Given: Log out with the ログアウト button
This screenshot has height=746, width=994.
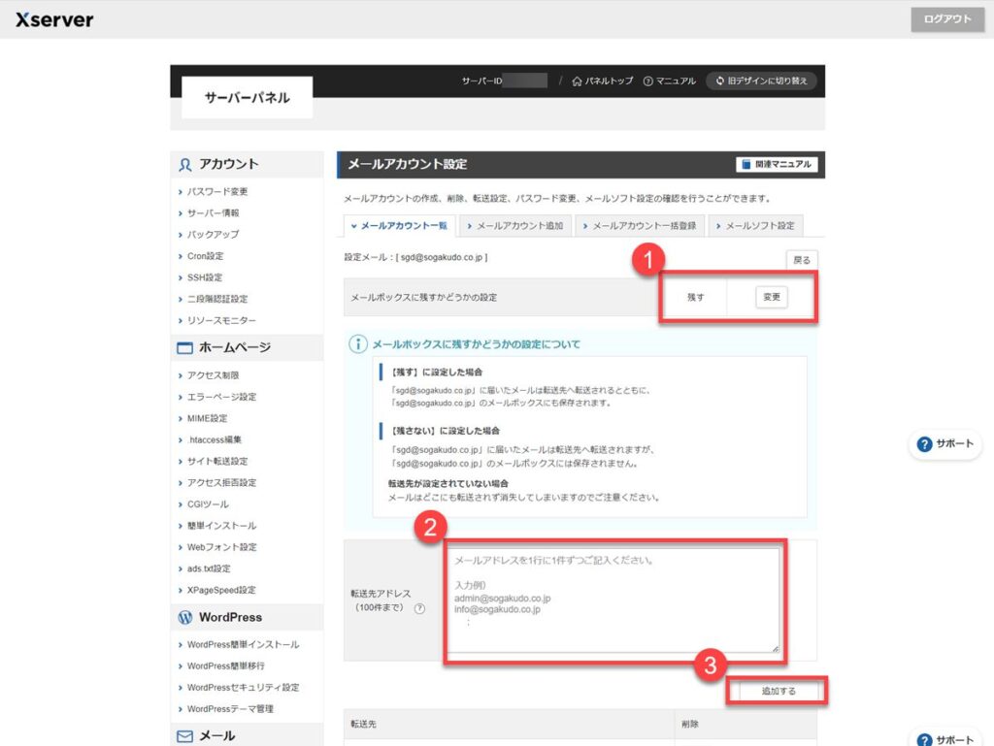Looking at the screenshot, I should 947,19.
